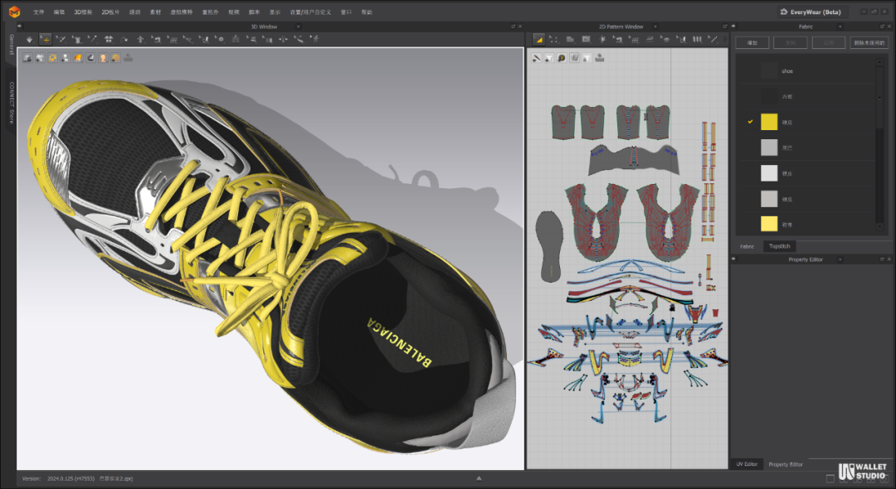896x489 pixels.
Task: Click the orange CLO logo icon
Action: 14,12
